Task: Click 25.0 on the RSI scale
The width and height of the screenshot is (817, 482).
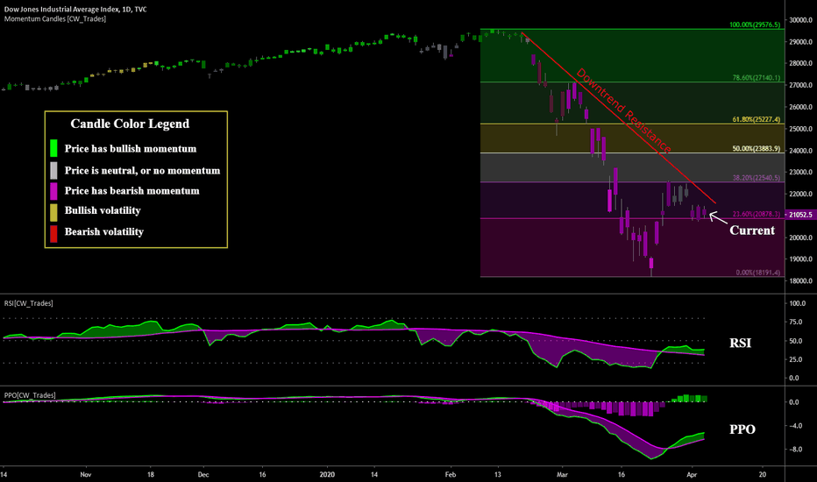Action: [796, 359]
